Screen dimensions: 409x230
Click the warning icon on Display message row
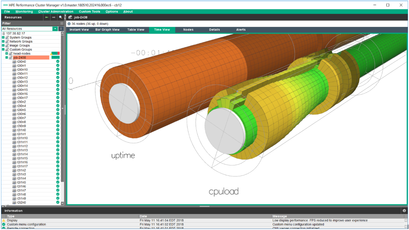point(3,220)
